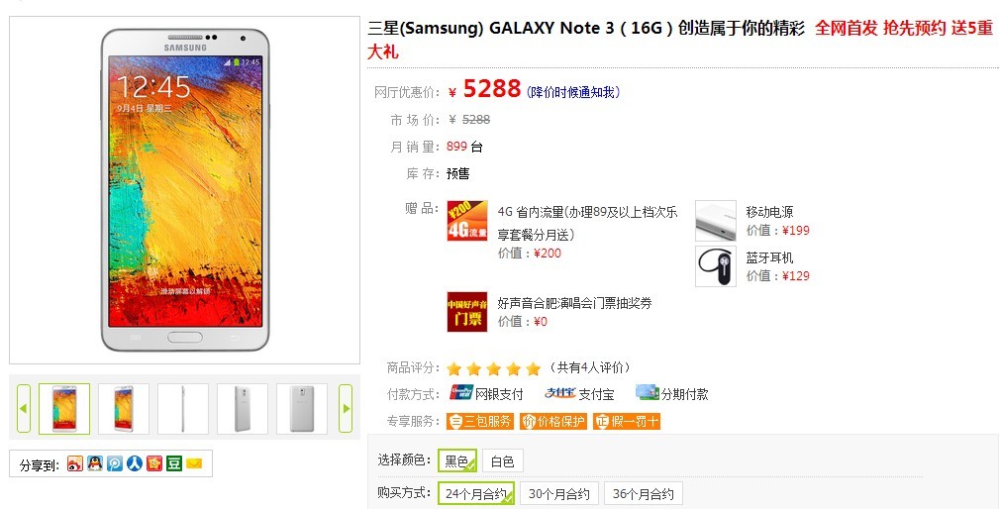Open the Bluetooth headset gift image
The width and height of the screenshot is (1000, 509).
pyautogui.click(x=716, y=266)
